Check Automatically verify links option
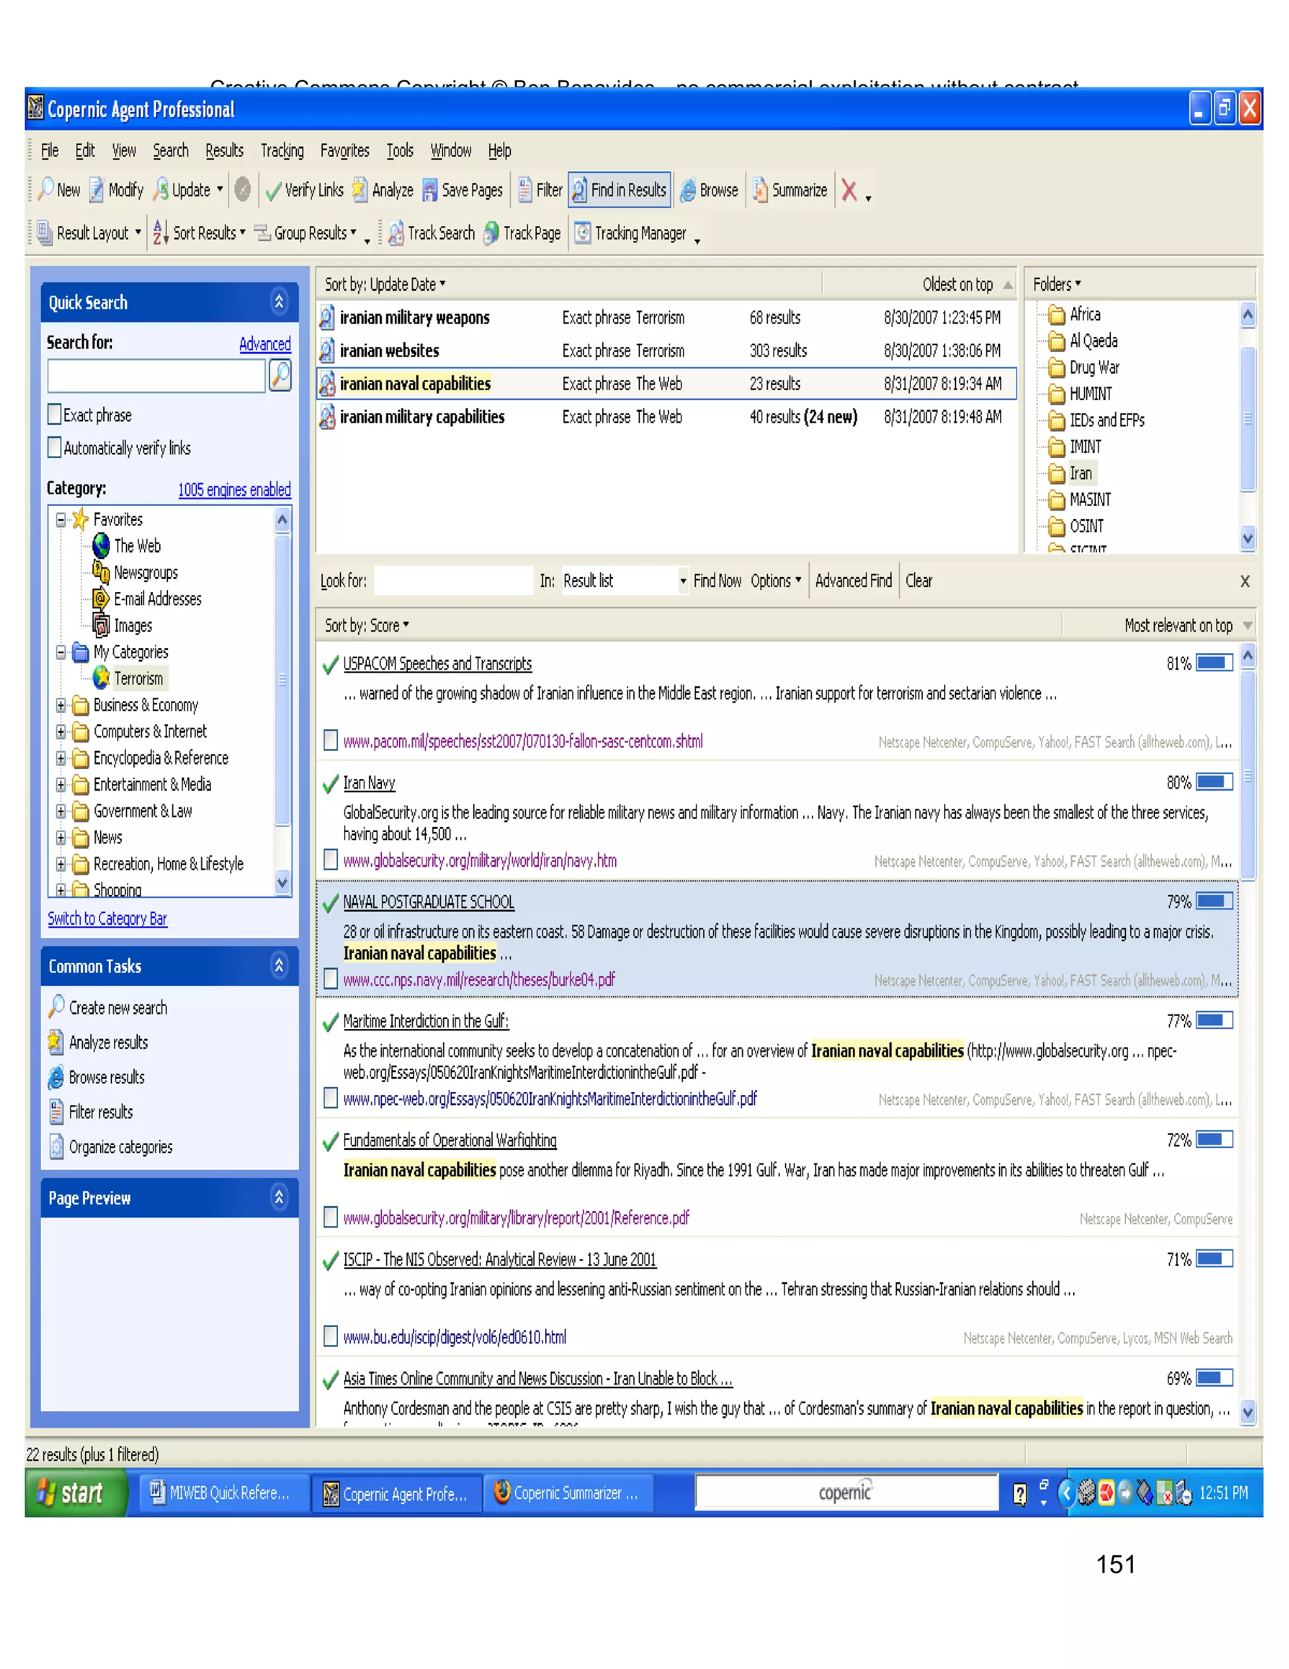 (x=55, y=448)
